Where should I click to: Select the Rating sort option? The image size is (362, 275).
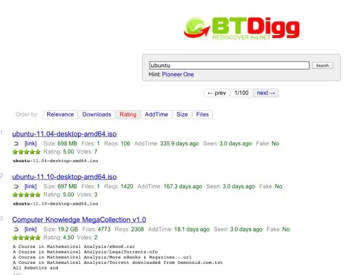(x=128, y=114)
